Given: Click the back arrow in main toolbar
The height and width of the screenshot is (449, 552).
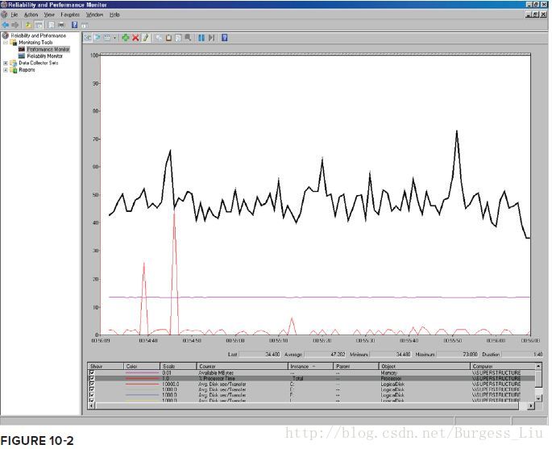Looking at the screenshot, I should 6,25.
